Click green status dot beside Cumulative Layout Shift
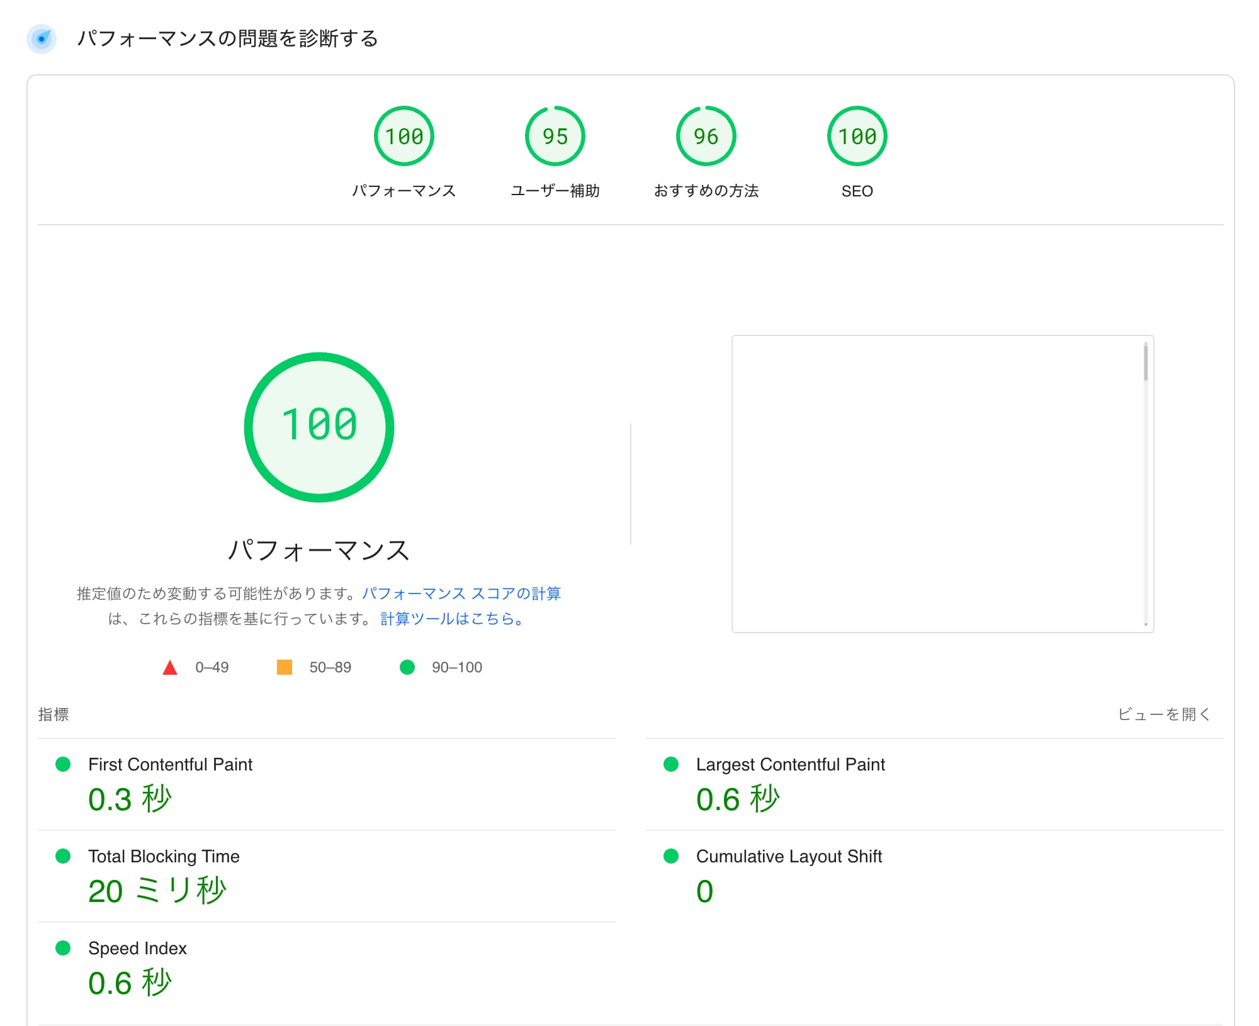1259x1026 pixels. pyautogui.click(x=671, y=856)
